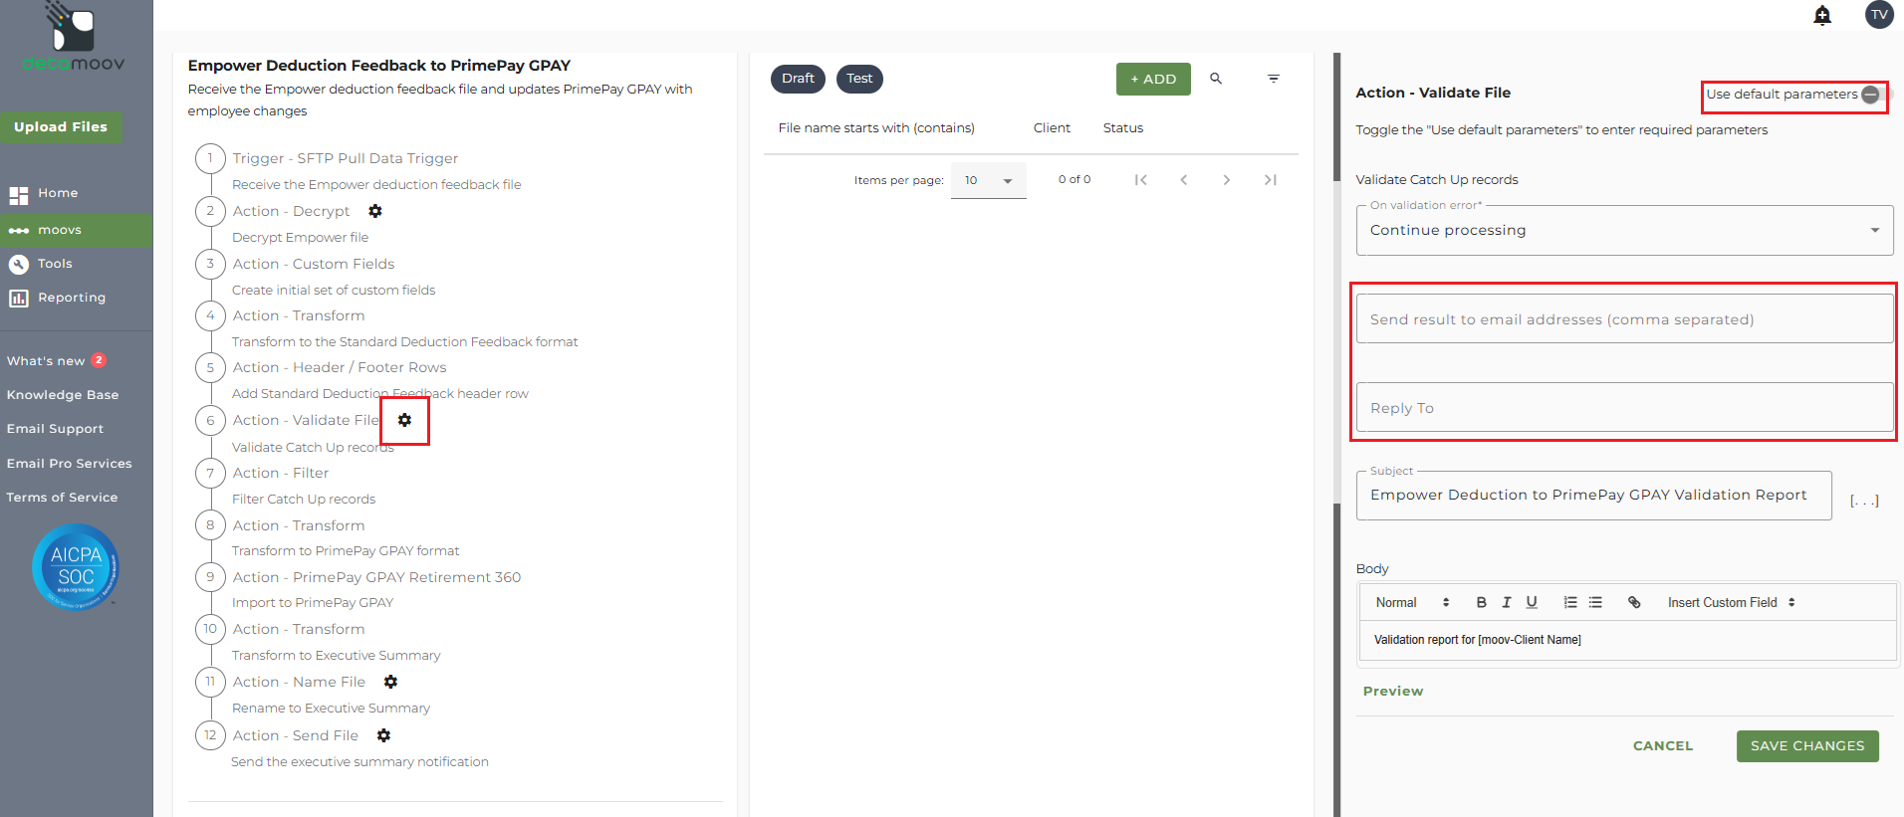
Task: Click the Upload Files button
Action: coord(61,126)
